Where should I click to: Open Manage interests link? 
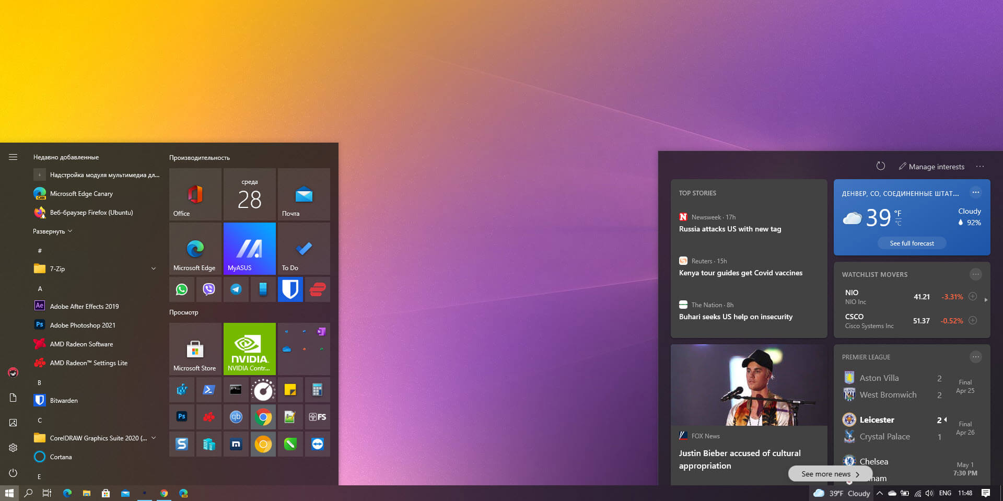(x=931, y=167)
